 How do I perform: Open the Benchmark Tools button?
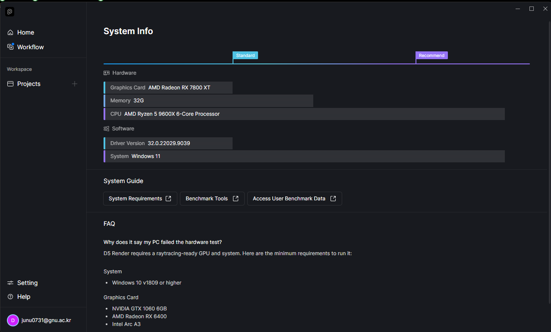[x=212, y=199]
